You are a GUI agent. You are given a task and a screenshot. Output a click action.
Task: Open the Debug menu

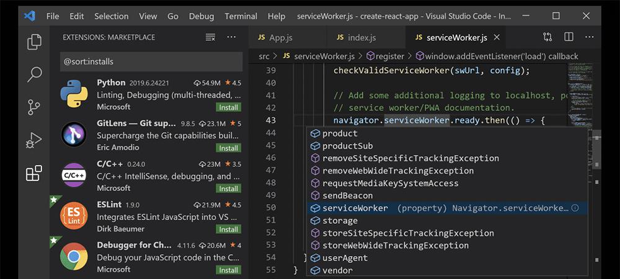pos(201,16)
